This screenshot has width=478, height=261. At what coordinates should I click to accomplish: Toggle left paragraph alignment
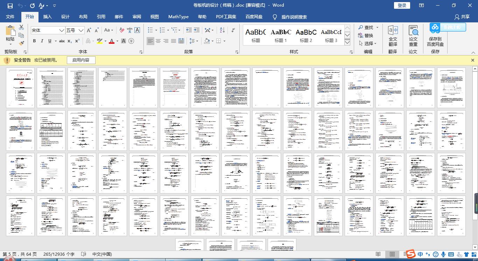pyautogui.click(x=150, y=41)
